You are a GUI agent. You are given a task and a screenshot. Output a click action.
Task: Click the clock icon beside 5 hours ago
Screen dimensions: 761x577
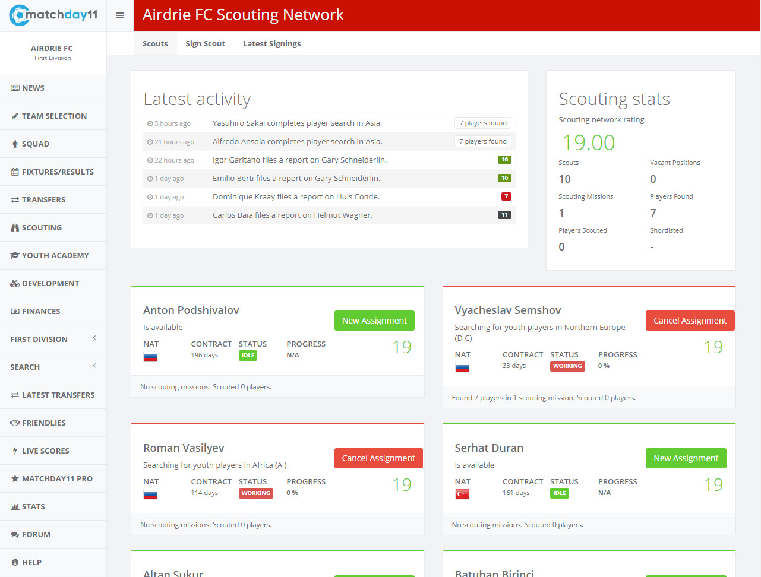(x=150, y=123)
